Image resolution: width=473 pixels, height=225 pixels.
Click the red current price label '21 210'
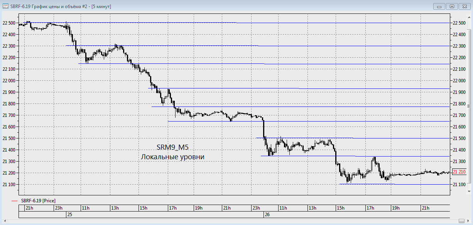pyautogui.click(x=459, y=172)
